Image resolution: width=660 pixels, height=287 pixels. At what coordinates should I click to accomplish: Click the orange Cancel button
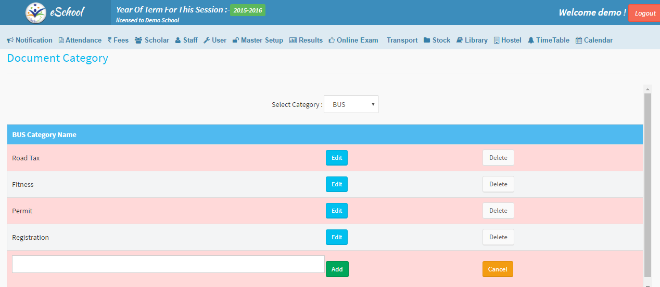point(498,269)
